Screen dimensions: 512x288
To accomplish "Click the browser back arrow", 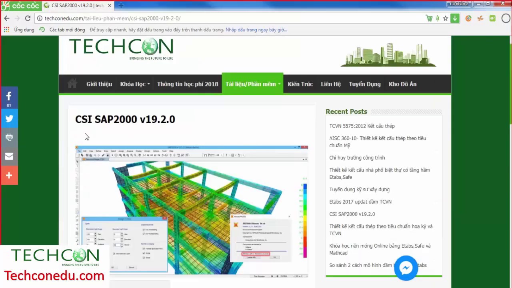I will click(7, 18).
